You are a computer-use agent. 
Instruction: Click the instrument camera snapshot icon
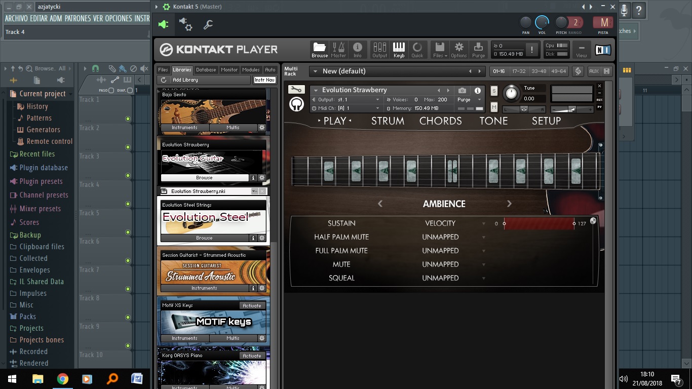point(462,91)
